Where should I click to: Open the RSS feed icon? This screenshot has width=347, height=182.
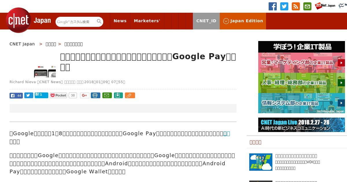(x=296, y=6)
